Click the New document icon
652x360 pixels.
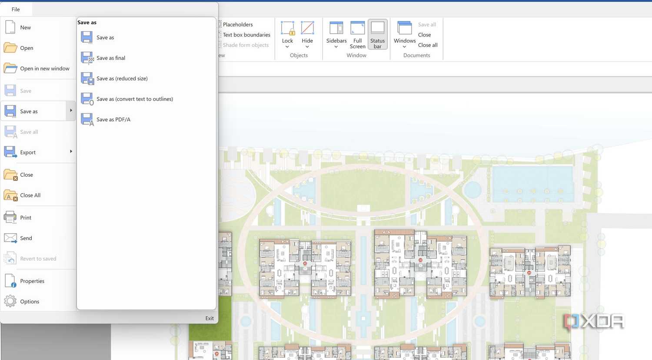[x=10, y=27]
